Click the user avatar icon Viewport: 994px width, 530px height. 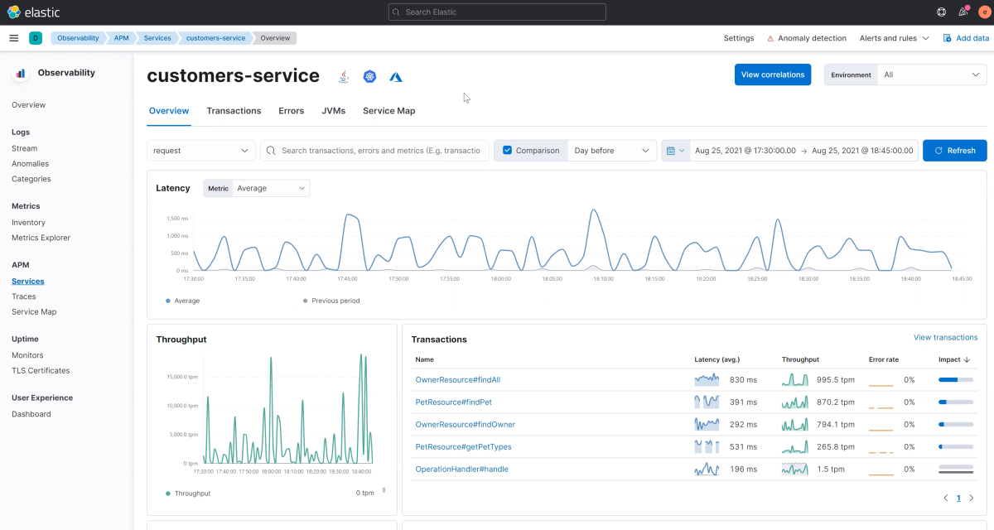coord(984,12)
